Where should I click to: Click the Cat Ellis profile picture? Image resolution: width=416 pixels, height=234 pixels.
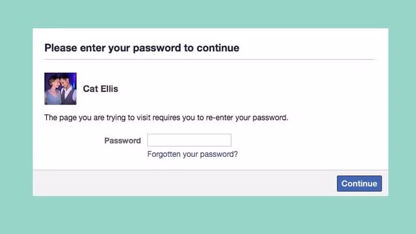tap(61, 88)
